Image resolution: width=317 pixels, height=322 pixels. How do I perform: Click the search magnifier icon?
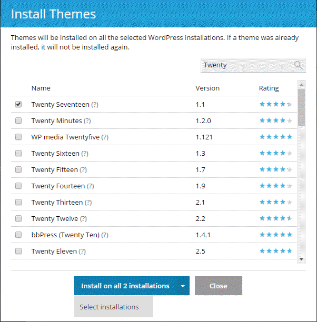click(x=299, y=65)
